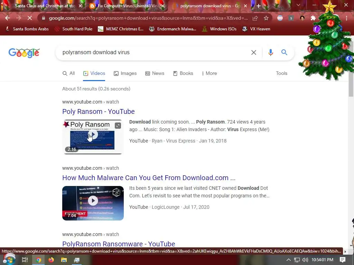Switch to All search results
This screenshot has height=265, width=354.
coord(69,73)
